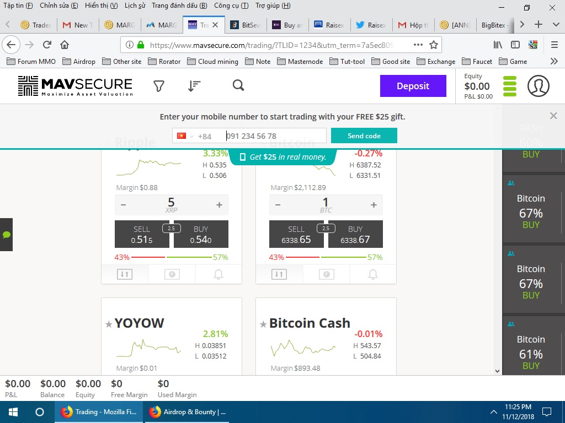
Task: Open the Windows Start menu
Action: [x=13, y=412]
